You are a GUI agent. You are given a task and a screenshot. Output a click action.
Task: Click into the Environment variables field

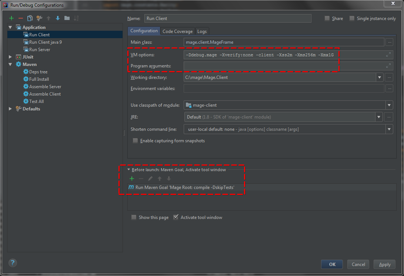pyautogui.click(x=284, y=89)
